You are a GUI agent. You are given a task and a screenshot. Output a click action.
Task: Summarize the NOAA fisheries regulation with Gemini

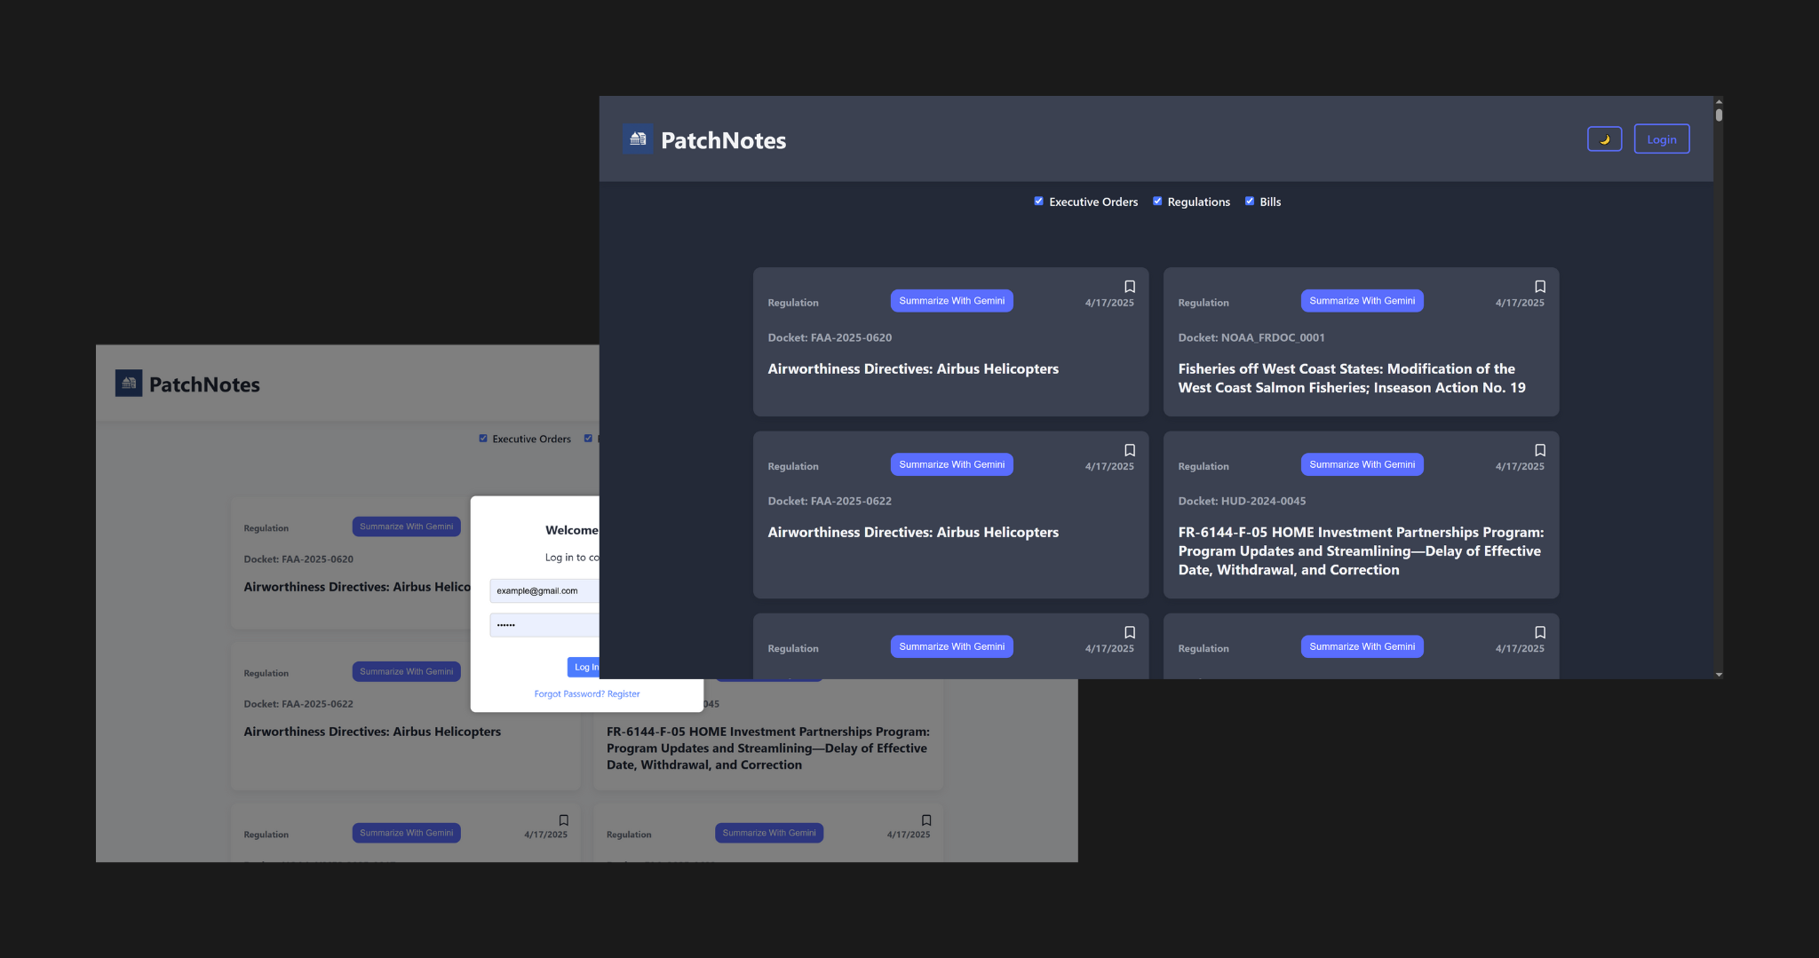(x=1362, y=300)
